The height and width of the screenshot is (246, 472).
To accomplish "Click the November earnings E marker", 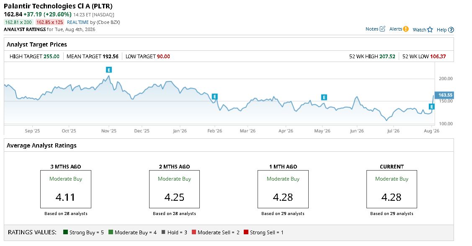I will 109,70.
